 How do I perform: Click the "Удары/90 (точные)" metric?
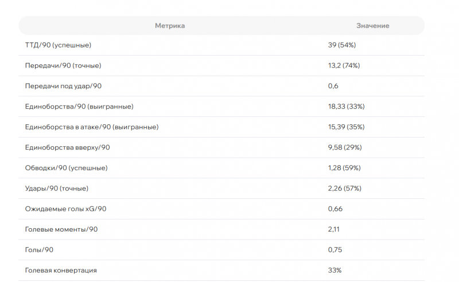(57, 188)
